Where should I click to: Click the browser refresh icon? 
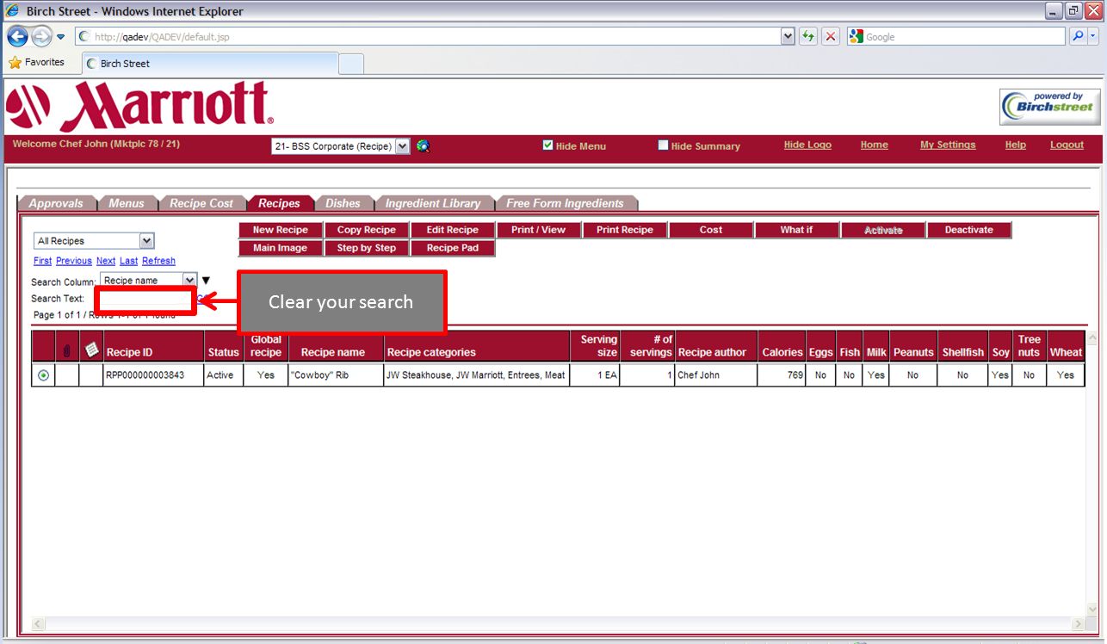coord(808,37)
